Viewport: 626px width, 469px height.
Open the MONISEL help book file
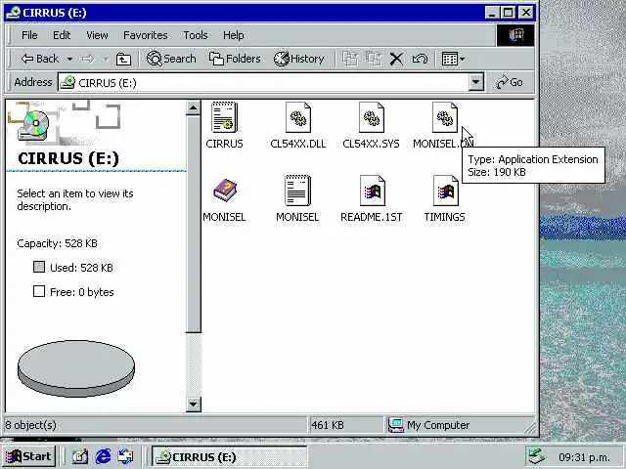point(225,191)
